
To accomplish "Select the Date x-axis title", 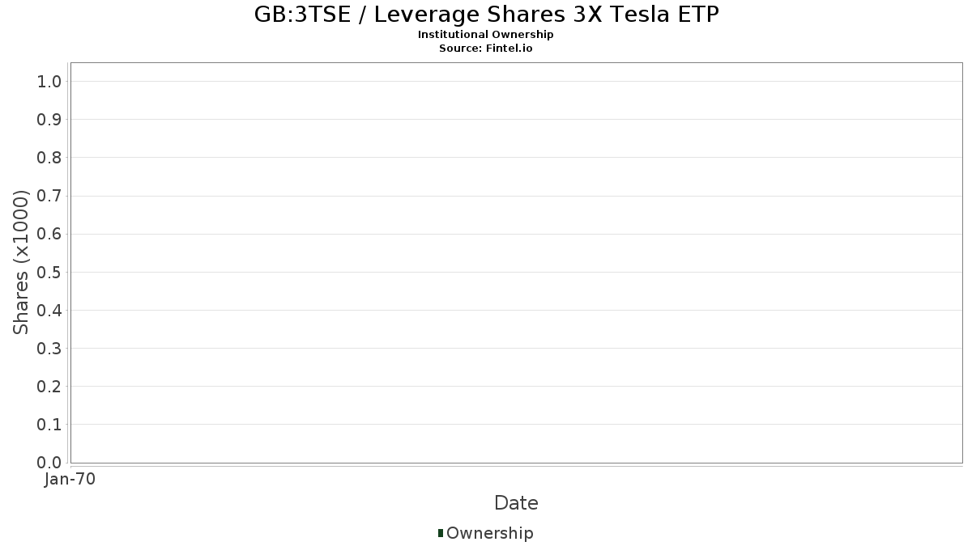I will click(516, 503).
